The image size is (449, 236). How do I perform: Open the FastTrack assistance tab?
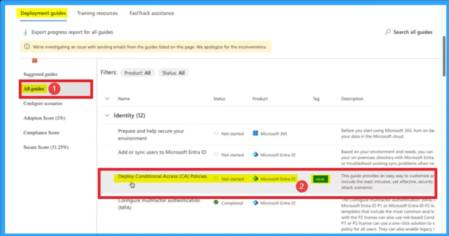point(152,13)
